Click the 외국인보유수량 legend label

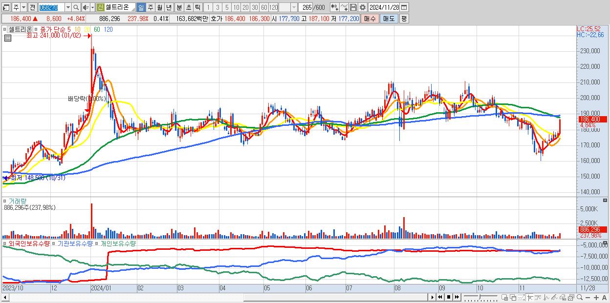(29, 243)
